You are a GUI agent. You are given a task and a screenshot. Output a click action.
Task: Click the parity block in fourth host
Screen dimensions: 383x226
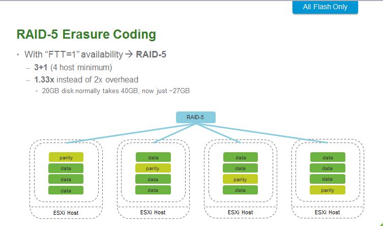click(x=328, y=190)
